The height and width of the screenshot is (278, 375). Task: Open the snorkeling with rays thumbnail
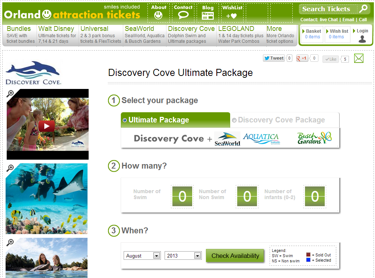pyautogui.click(x=47, y=199)
